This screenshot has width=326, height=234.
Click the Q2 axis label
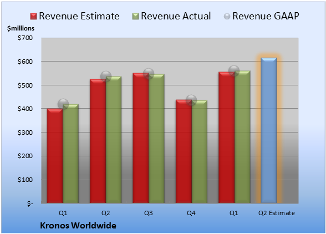[x=105, y=213]
